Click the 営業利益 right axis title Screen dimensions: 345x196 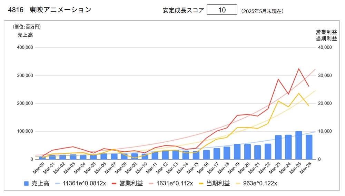pos(326,32)
